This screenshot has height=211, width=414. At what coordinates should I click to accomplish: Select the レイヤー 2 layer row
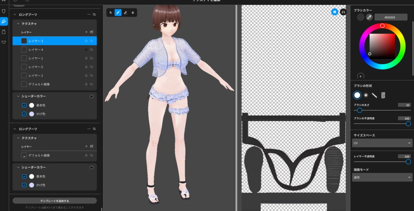[55, 75]
